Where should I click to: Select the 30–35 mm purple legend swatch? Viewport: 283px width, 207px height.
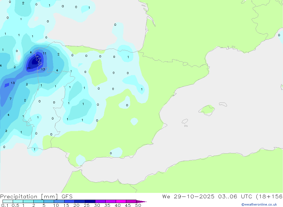(x=100, y=201)
